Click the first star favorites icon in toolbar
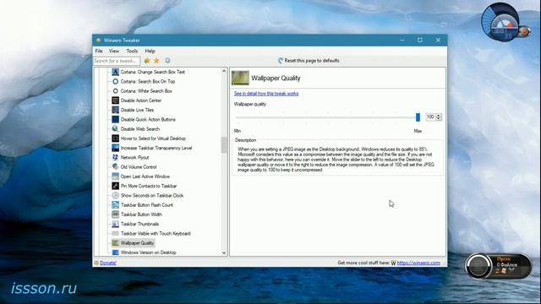This screenshot has width=541, height=304. (x=147, y=61)
